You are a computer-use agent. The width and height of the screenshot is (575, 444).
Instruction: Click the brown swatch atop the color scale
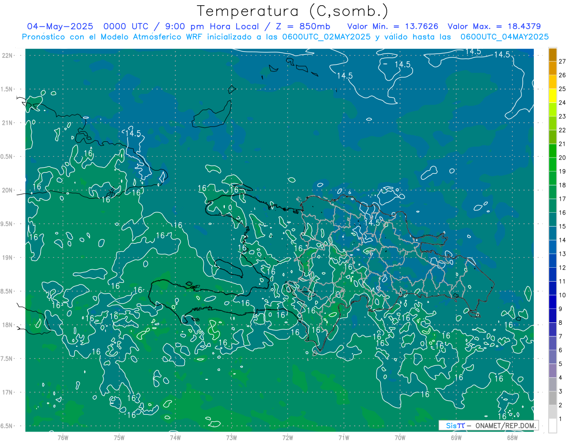(x=552, y=55)
